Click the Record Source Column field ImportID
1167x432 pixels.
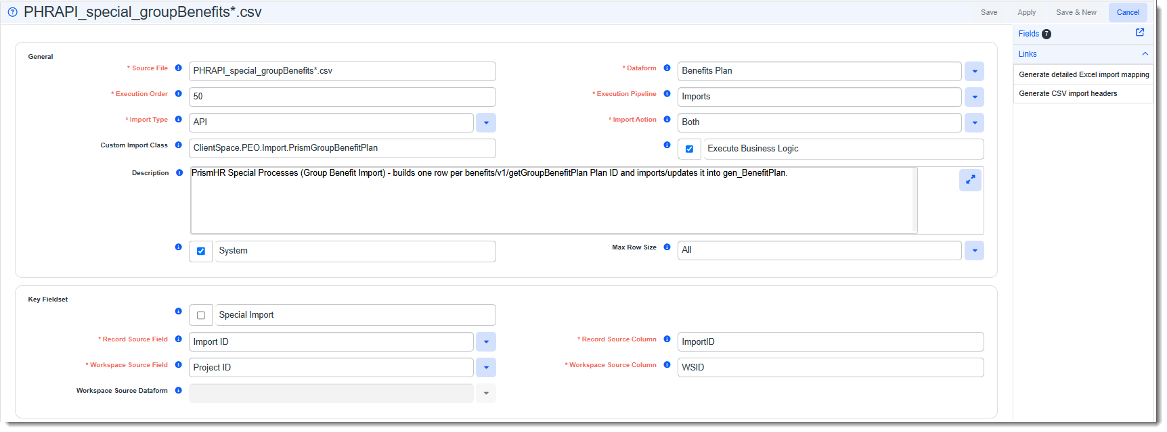831,341
